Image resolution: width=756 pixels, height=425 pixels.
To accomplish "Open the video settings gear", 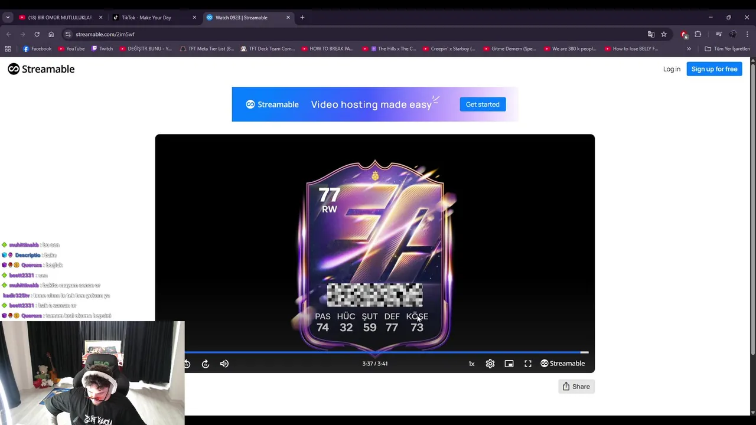I will (x=490, y=364).
